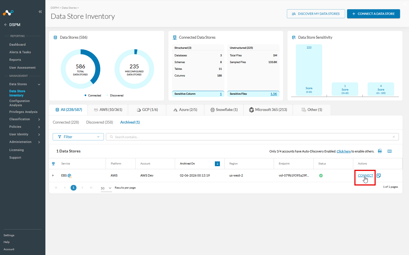This screenshot has width=409, height=255.
Task: Clear the search field with X icon
Action: (394, 137)
